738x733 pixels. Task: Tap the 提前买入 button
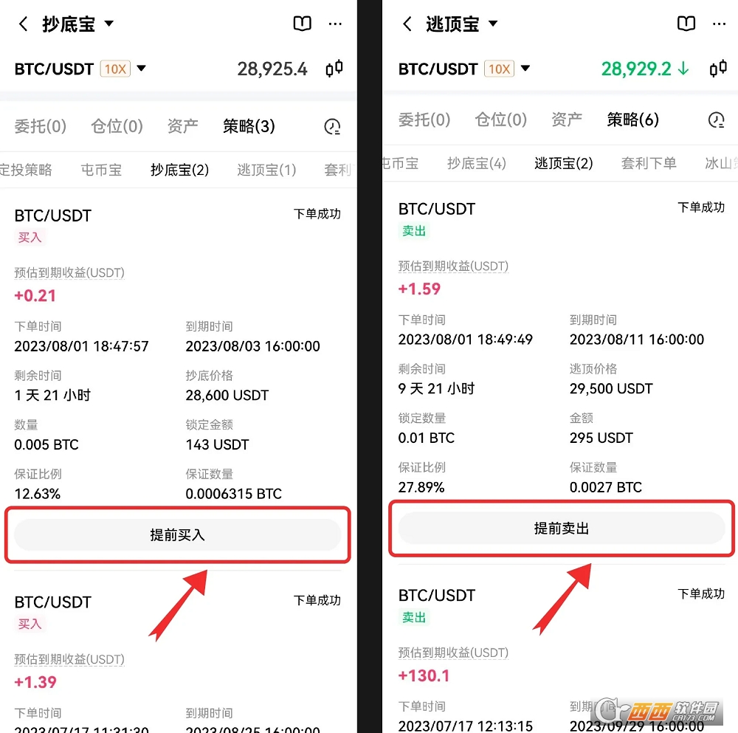coord(177,535)
